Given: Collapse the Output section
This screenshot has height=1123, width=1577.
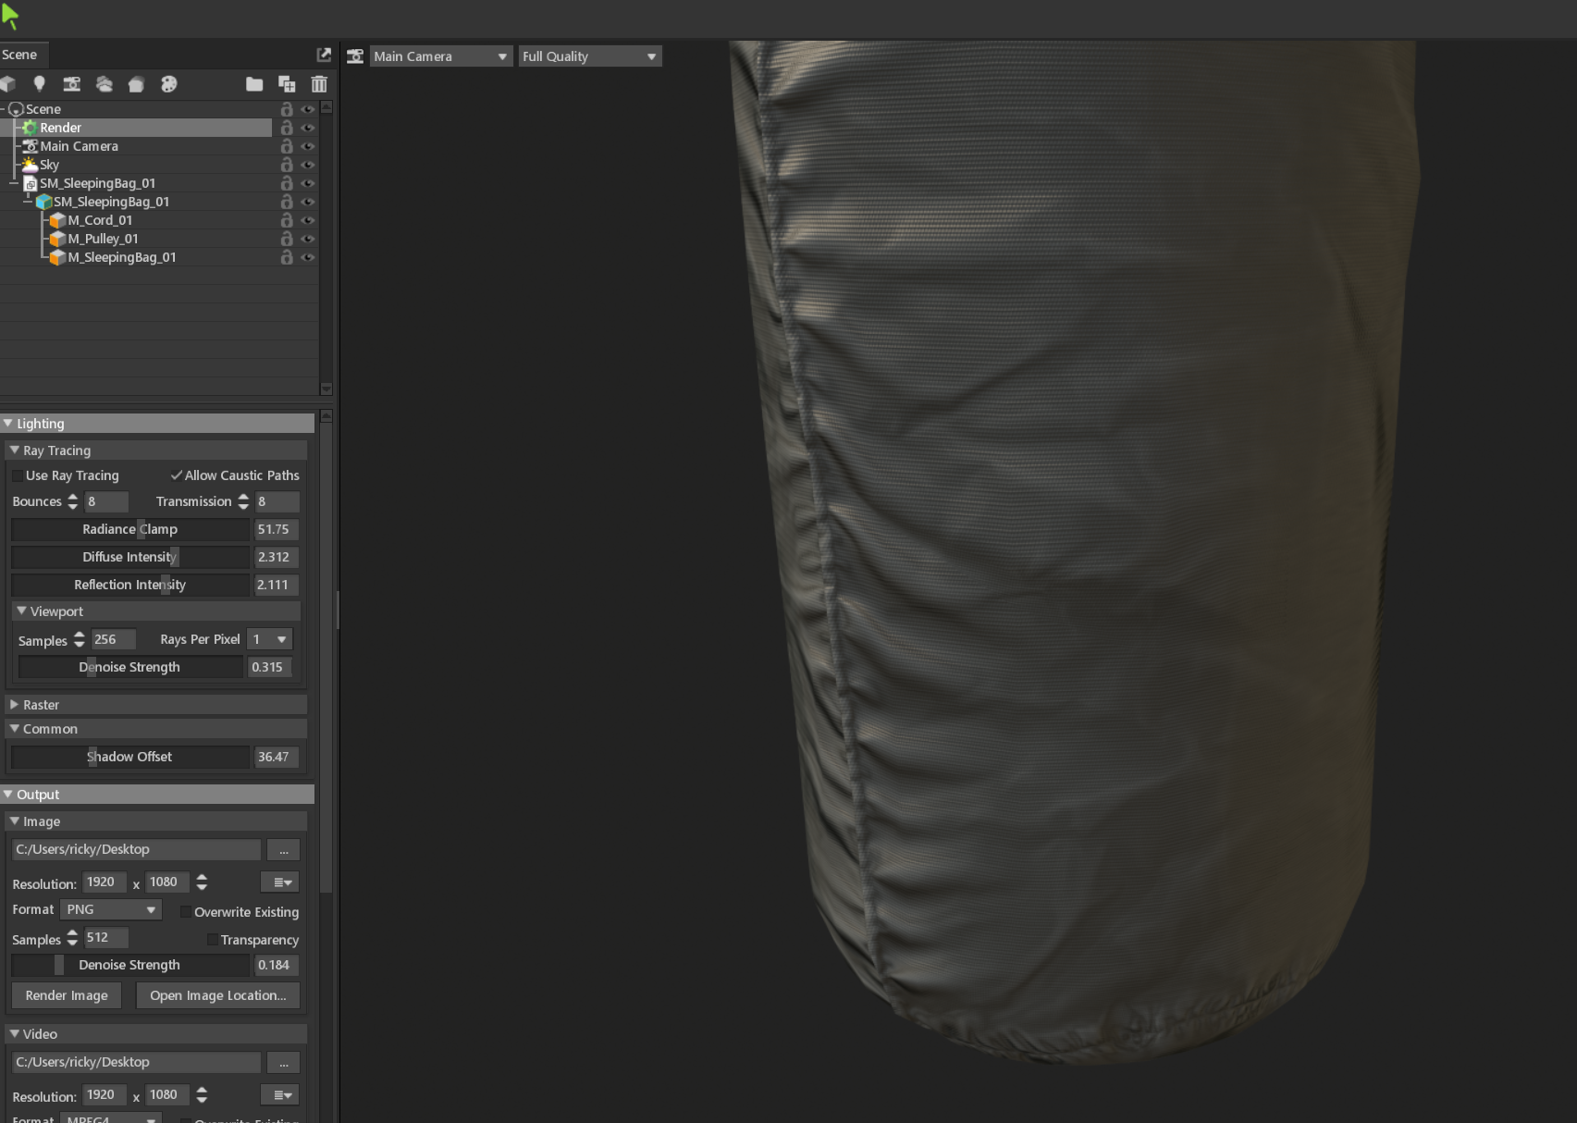Looking at the screenshot, I should click(x=8, y=795).
